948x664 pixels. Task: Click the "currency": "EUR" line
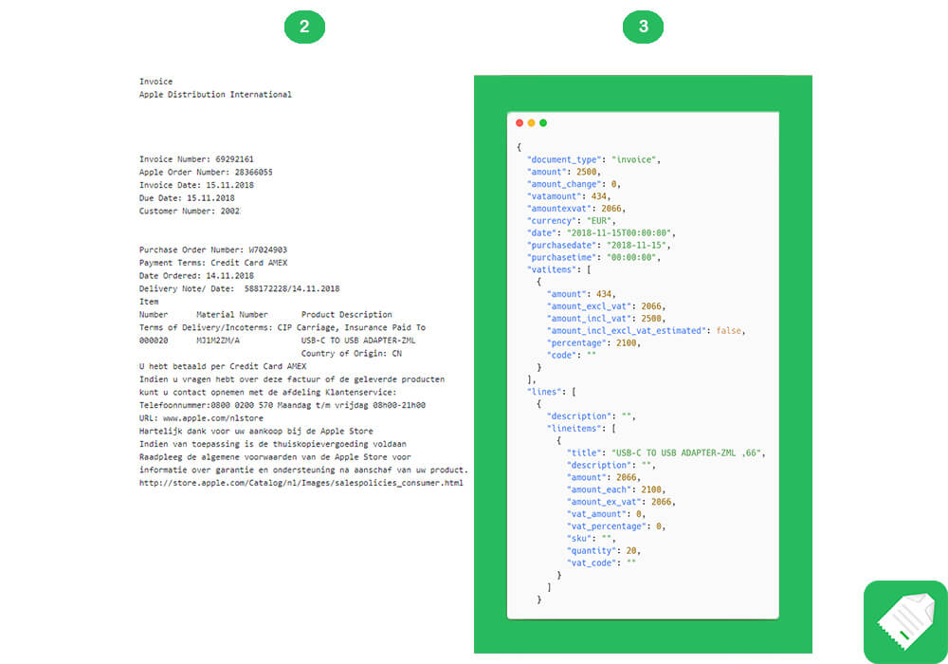pos(572,221)
